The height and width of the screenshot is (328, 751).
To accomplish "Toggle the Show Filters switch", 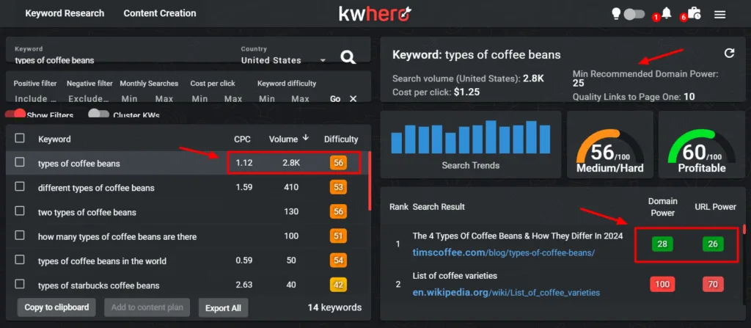I will point(15,114).
